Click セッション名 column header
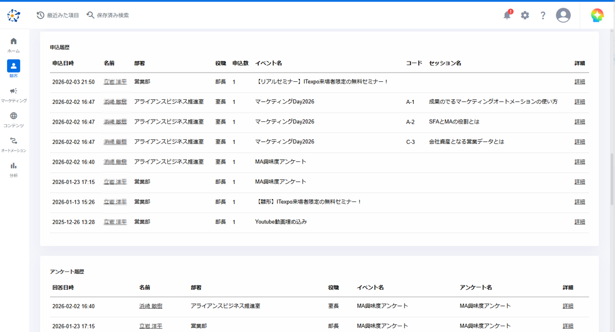The height and width of the screenshot is (332, 615). 445,63
